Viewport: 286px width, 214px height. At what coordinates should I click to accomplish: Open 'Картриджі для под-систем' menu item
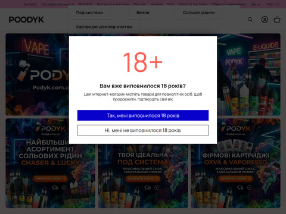click(x=104, y=27)
